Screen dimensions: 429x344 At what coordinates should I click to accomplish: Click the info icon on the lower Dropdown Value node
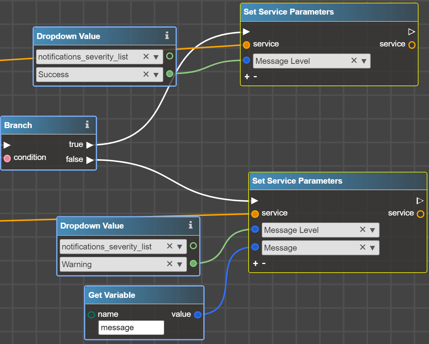coord(191,226)
